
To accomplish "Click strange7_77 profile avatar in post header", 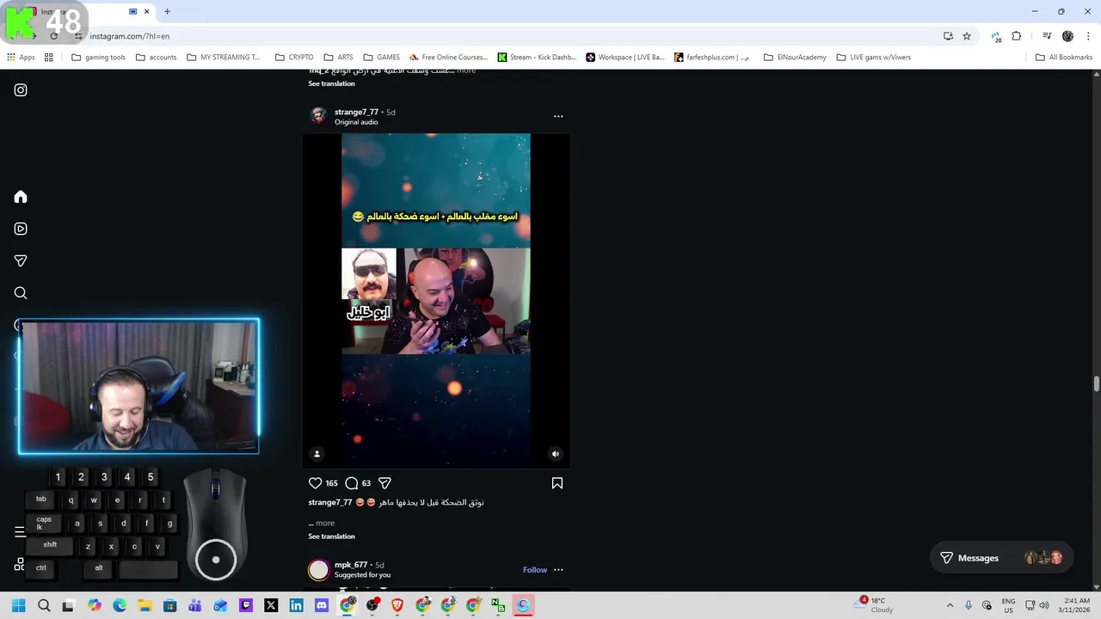I will [318, 116].
